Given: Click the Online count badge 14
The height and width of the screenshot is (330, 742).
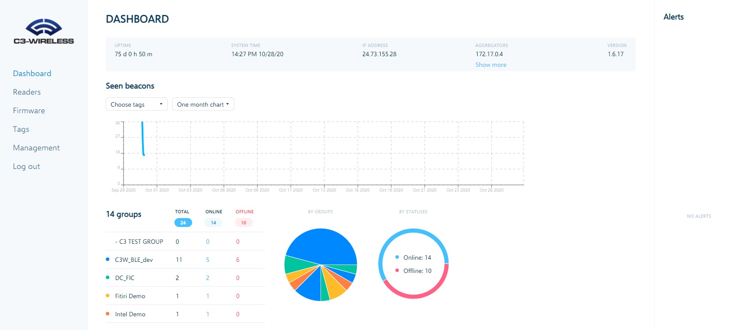Looking at the screenshot, I should 213,223.
